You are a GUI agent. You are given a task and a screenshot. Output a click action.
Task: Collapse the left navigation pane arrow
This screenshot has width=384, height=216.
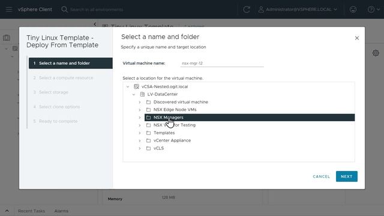click(95, 24)
